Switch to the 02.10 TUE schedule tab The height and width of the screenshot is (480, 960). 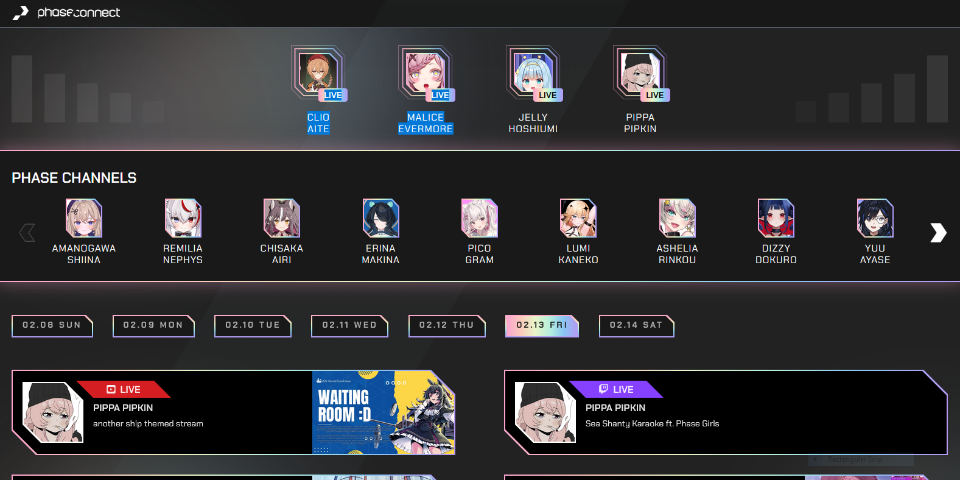253,326
